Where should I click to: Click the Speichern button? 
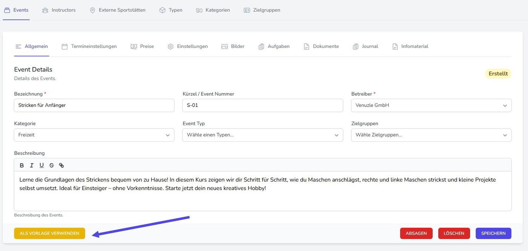click(493, 233)
